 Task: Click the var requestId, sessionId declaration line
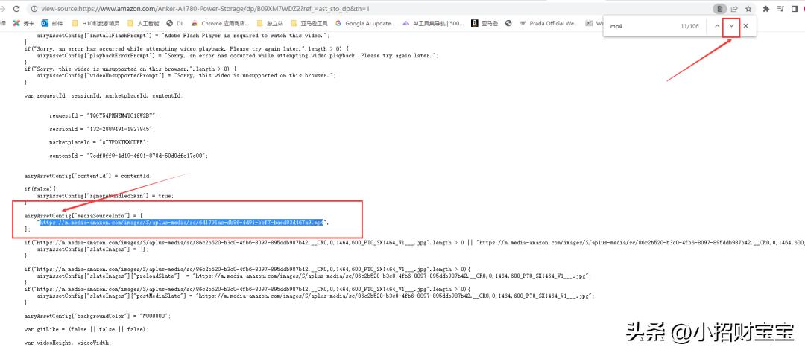click(x=103, y=95)
